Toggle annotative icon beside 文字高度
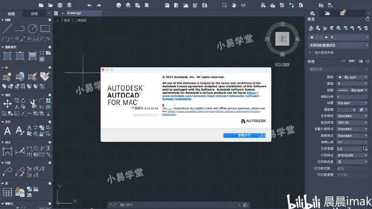Viewport: 372px width, 209px height. [x=365, y=149]
